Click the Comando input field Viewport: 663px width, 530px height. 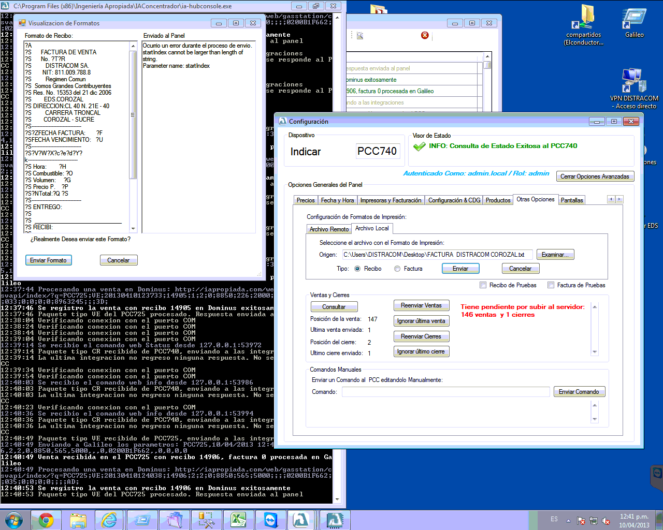[x=445, y=392]
